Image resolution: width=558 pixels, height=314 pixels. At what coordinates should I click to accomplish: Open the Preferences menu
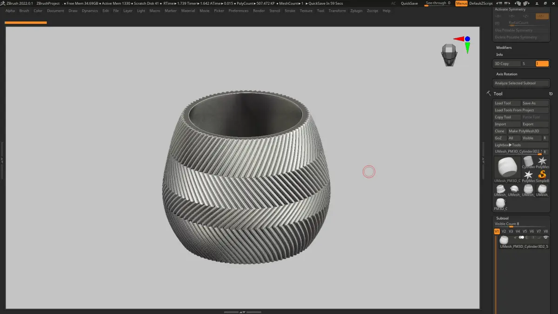tap(239, 11)
